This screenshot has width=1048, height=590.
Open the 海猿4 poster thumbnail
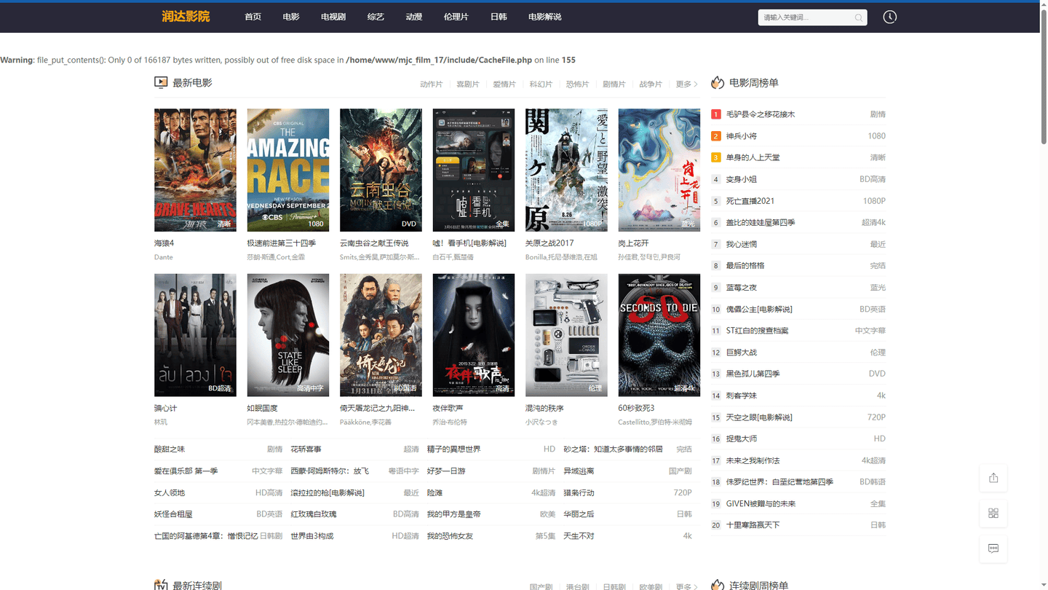[195, 170]
